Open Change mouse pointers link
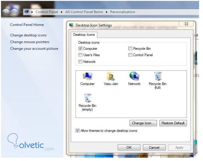This screenshot has height=161, width=203. pos(30,42)
